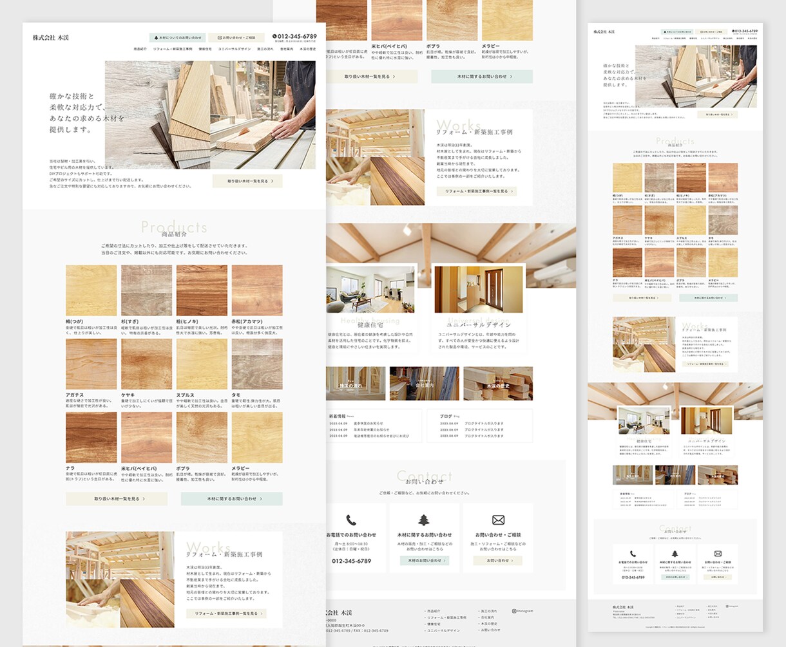Click the 012-345-6789 phone number in left page header

[297, 37]
